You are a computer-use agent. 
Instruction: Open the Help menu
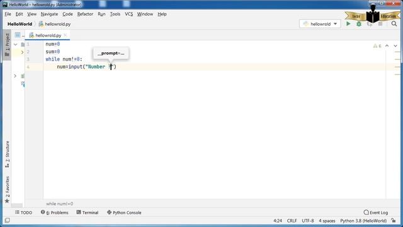coord(162,14)
